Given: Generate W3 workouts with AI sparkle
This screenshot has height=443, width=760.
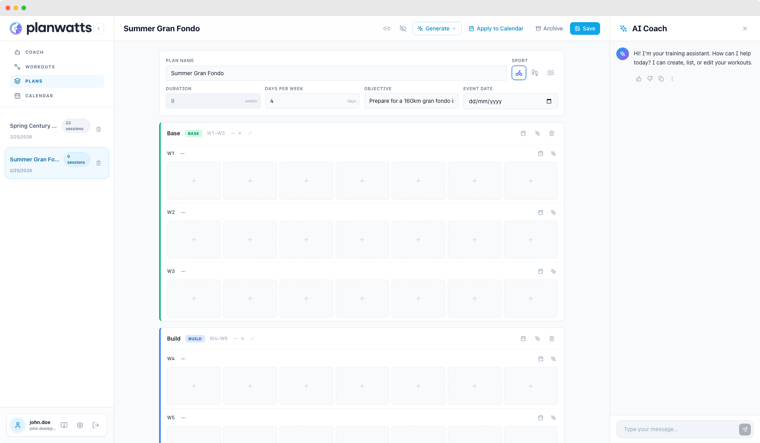Looking at the screenshot, I should pyautogui.click(x=553, y=271).
